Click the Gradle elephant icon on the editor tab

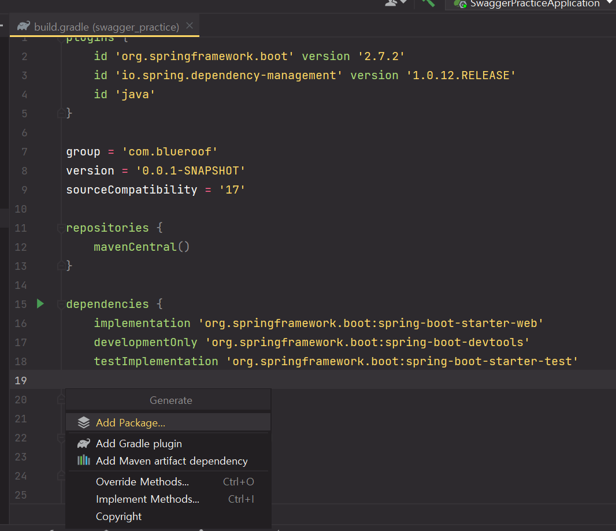pyautogui.click(x=23, y=26)
